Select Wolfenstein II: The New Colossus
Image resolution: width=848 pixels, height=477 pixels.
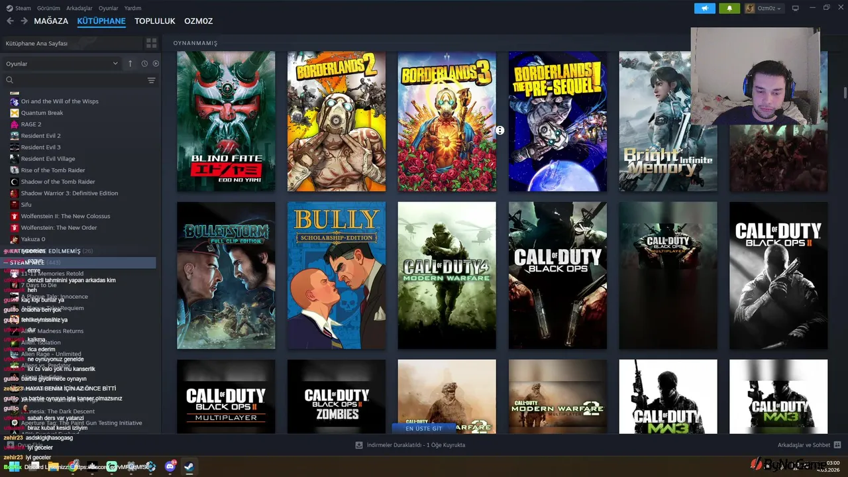coord(66,216)
